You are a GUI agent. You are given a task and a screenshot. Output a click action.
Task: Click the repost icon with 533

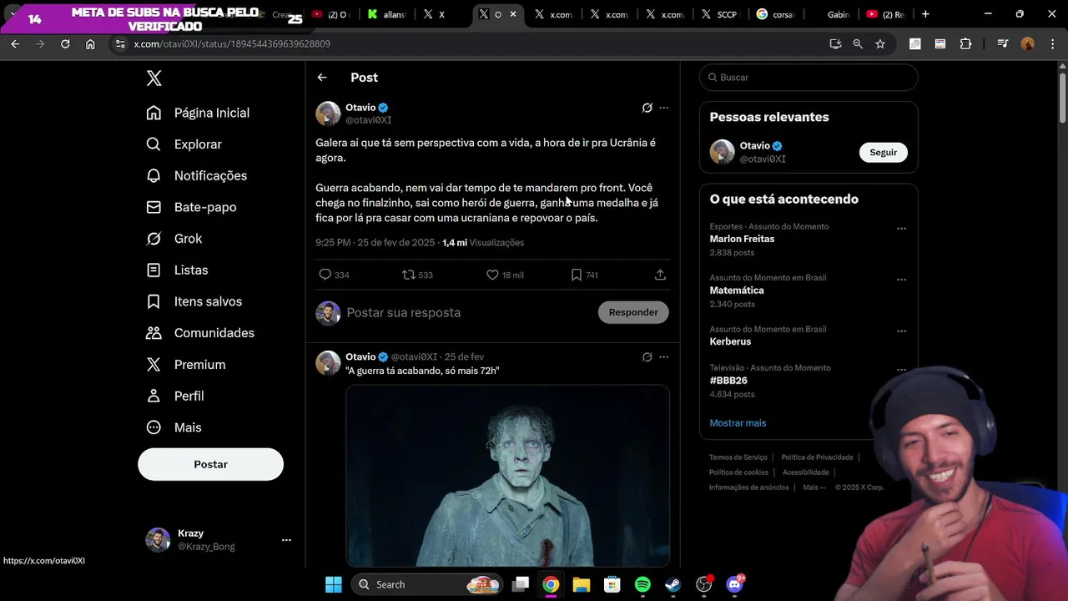(x=409, y=275)
